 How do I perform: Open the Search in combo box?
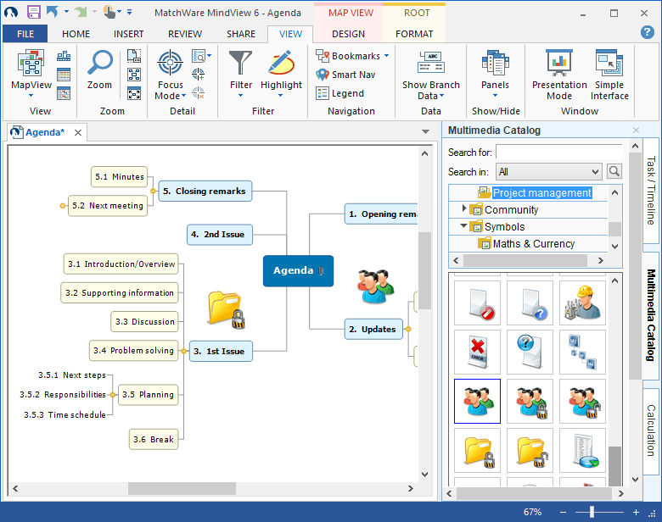point(548,172)
